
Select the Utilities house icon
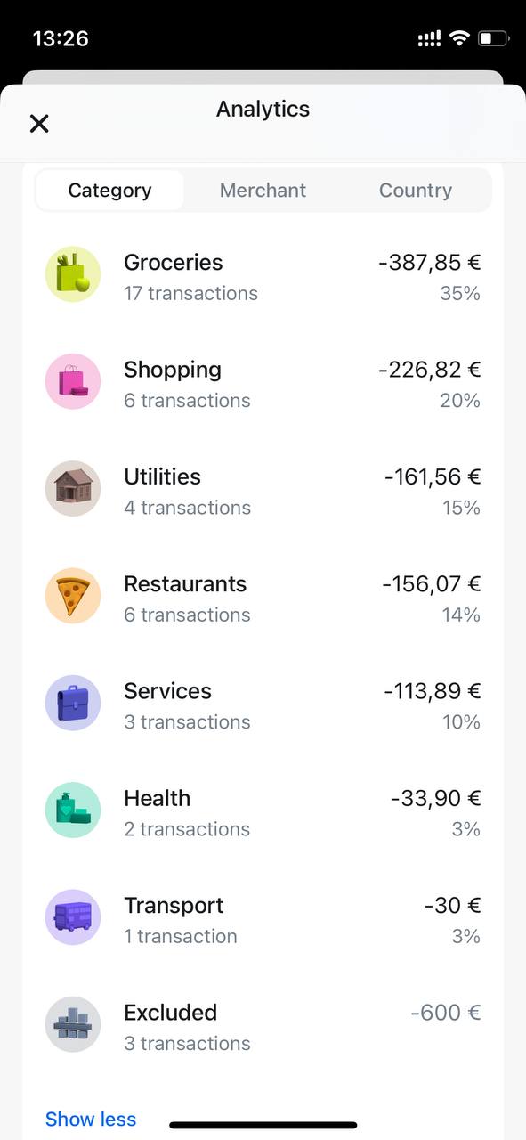click(73, 488)
